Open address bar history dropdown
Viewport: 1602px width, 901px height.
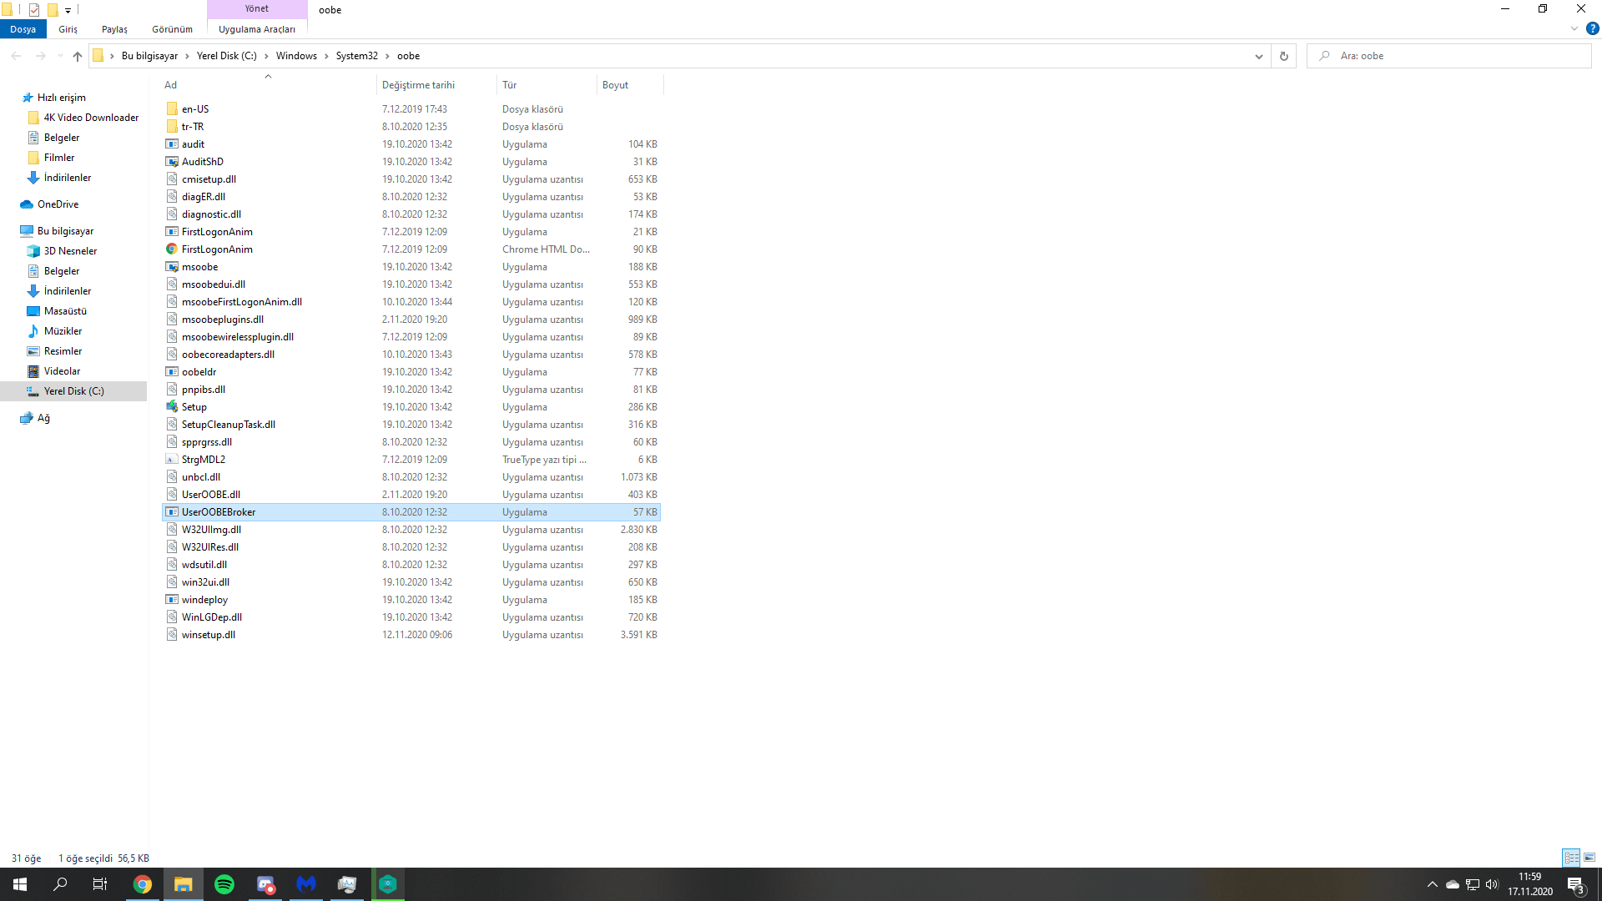point(1258,56)
